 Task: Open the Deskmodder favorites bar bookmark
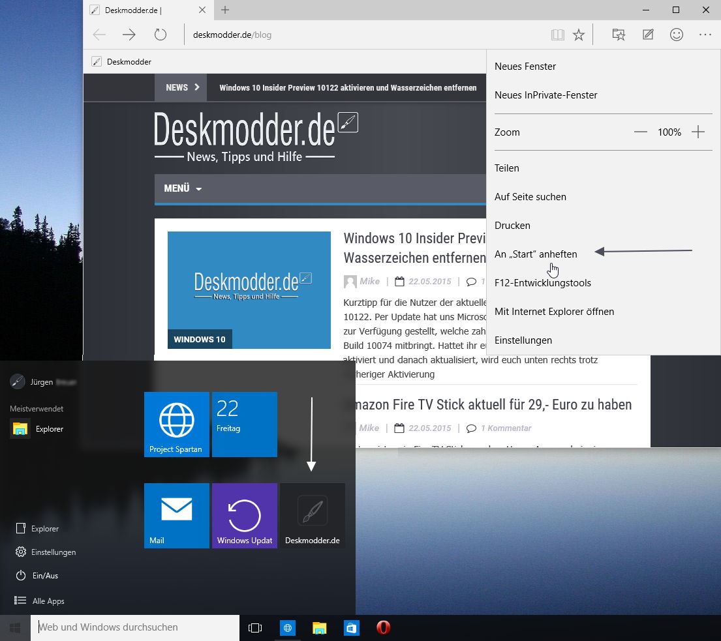click(122, 61)
